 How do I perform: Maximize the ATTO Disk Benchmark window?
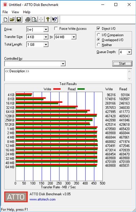click(x=116, y=5)
